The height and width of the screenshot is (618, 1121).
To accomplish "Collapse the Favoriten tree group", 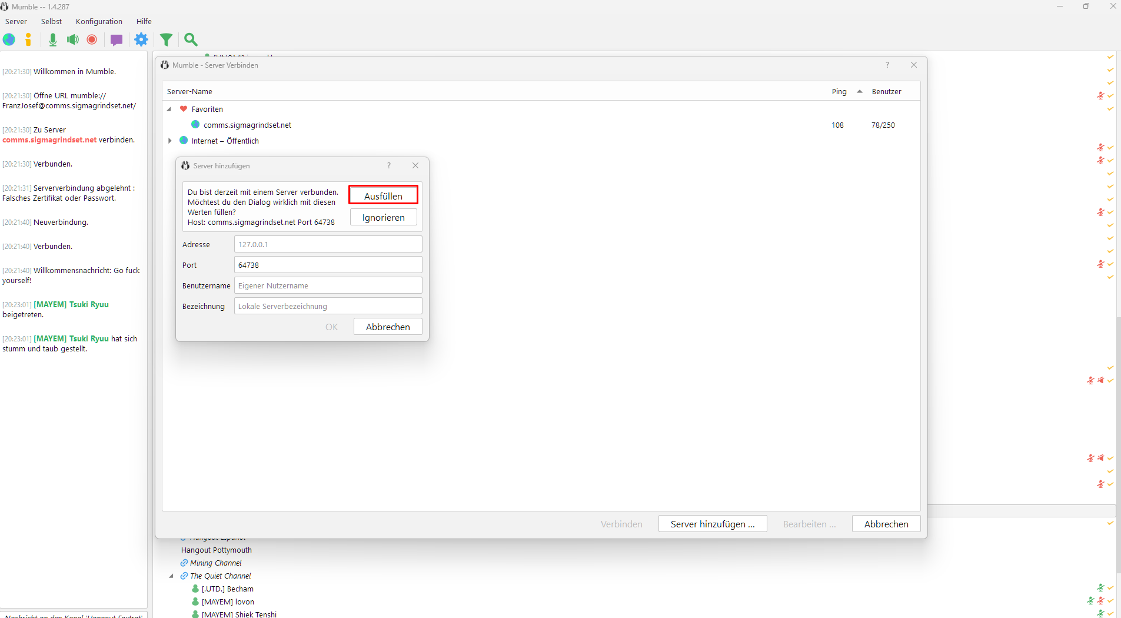I will tap(169, 109).
